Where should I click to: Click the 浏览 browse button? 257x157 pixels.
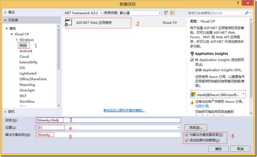point(196,127)
